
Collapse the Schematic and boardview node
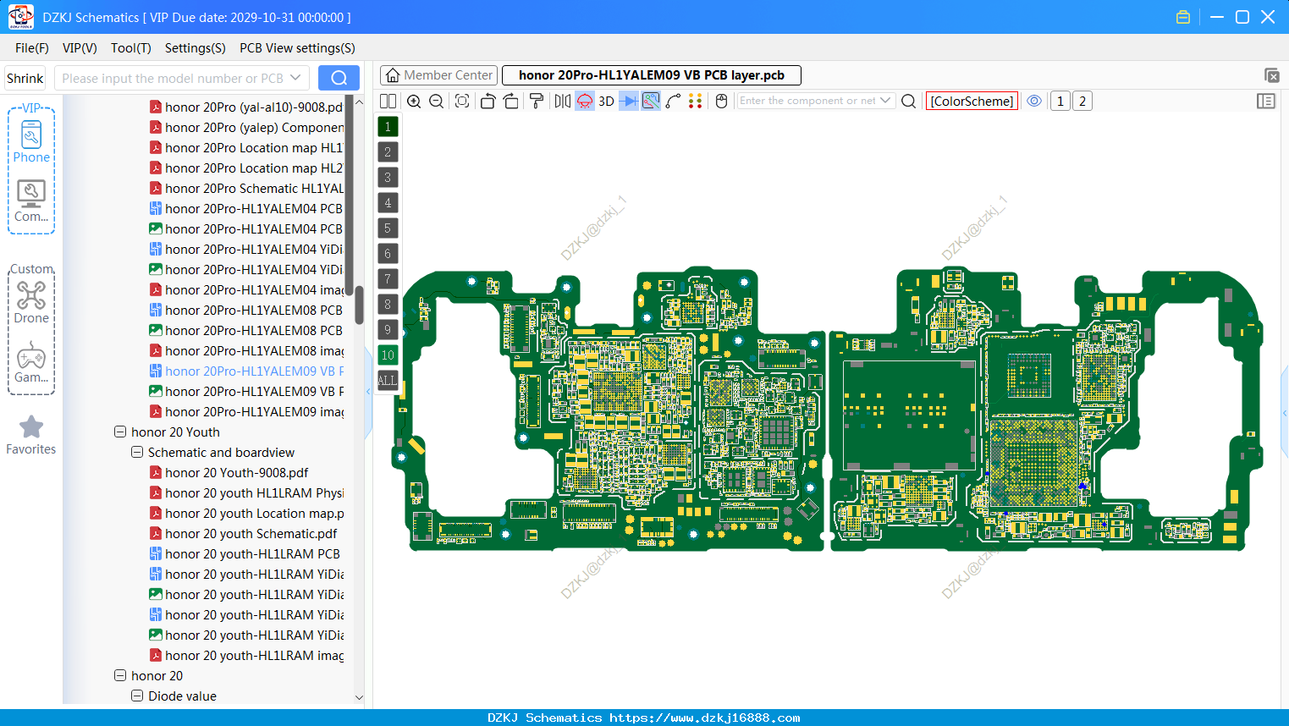[x=137, y=452]
